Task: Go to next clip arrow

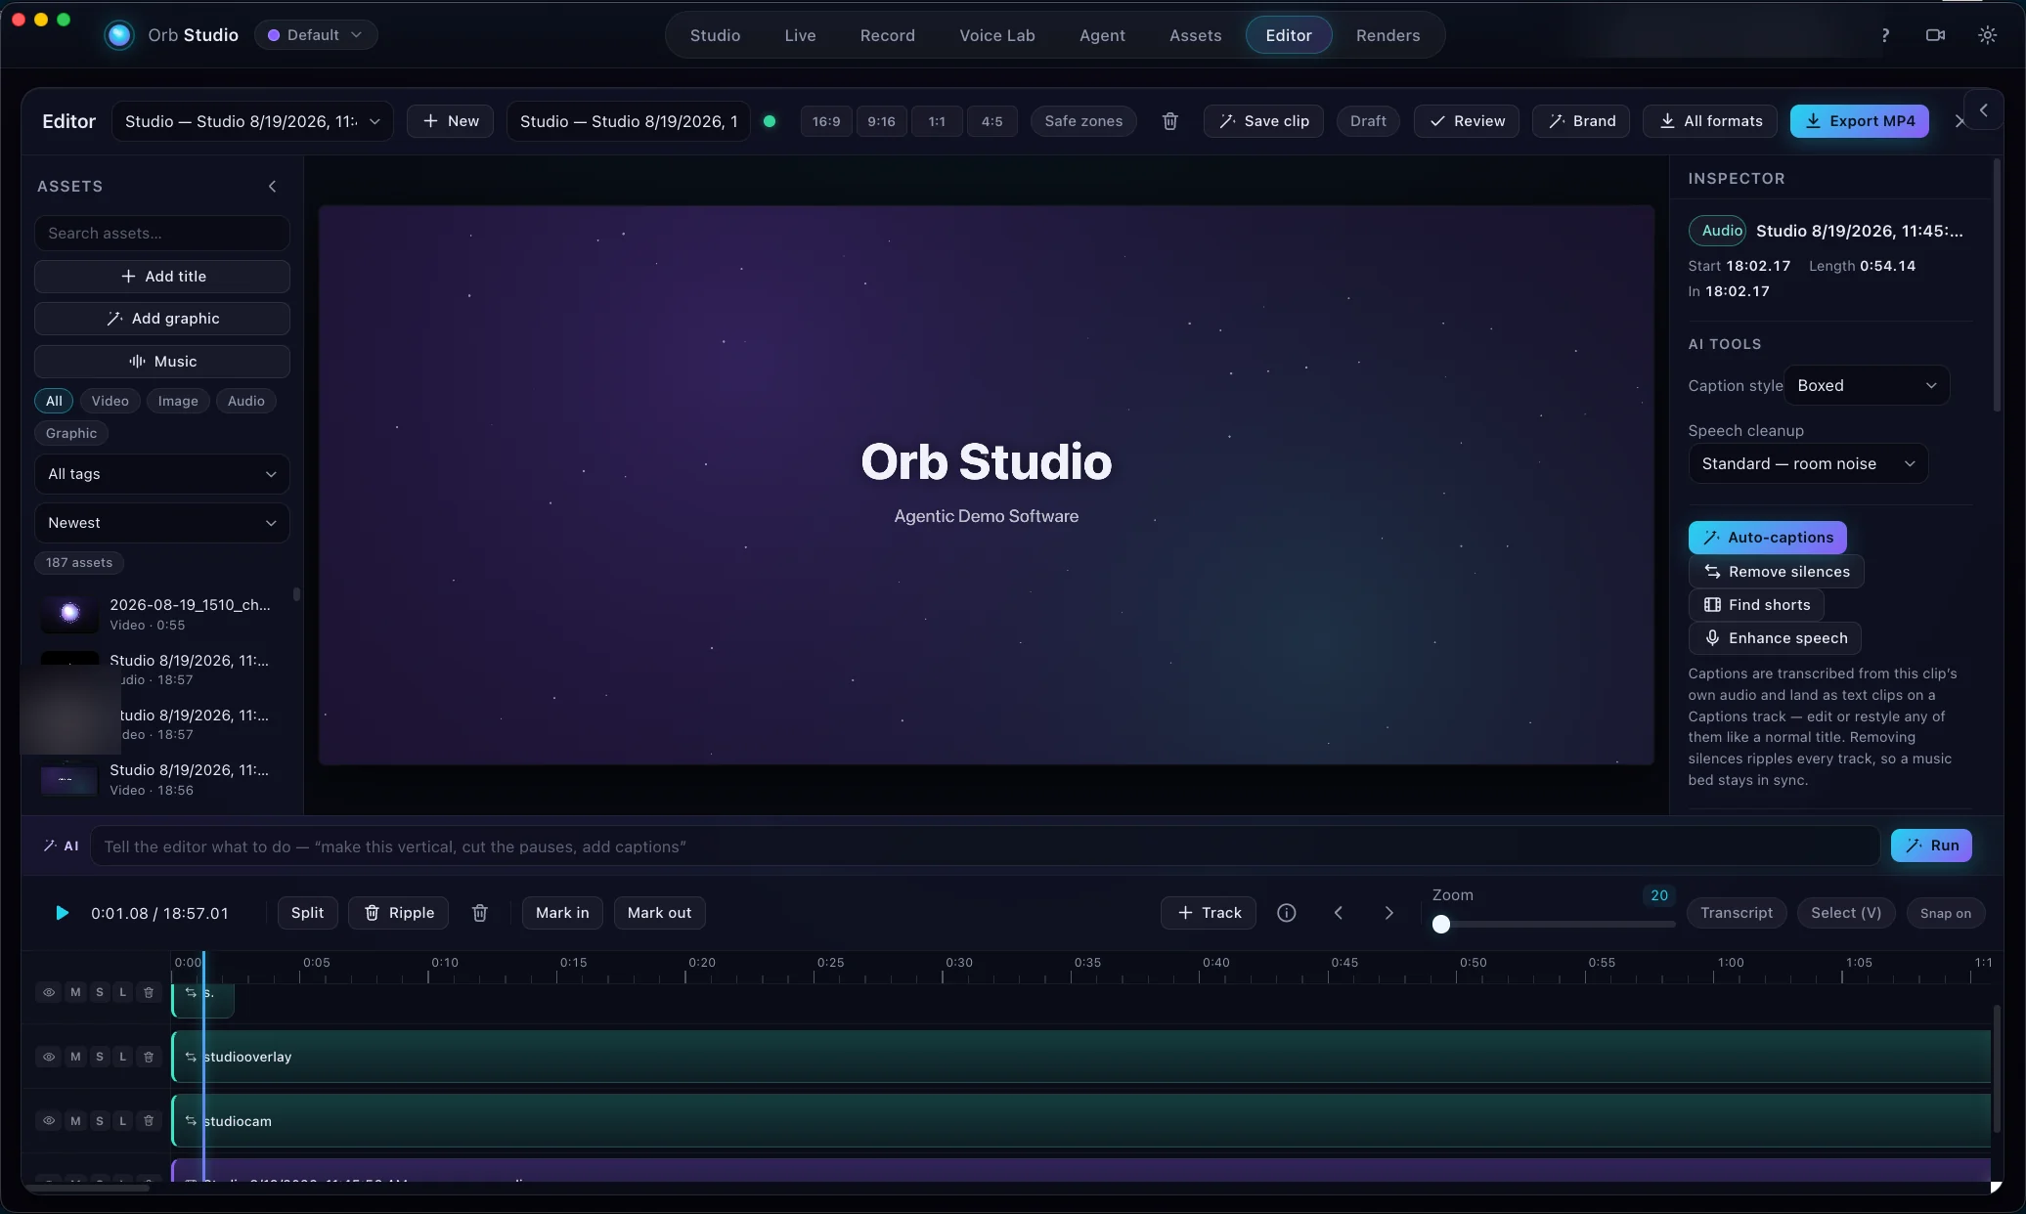Action: tap(1388, 913)
